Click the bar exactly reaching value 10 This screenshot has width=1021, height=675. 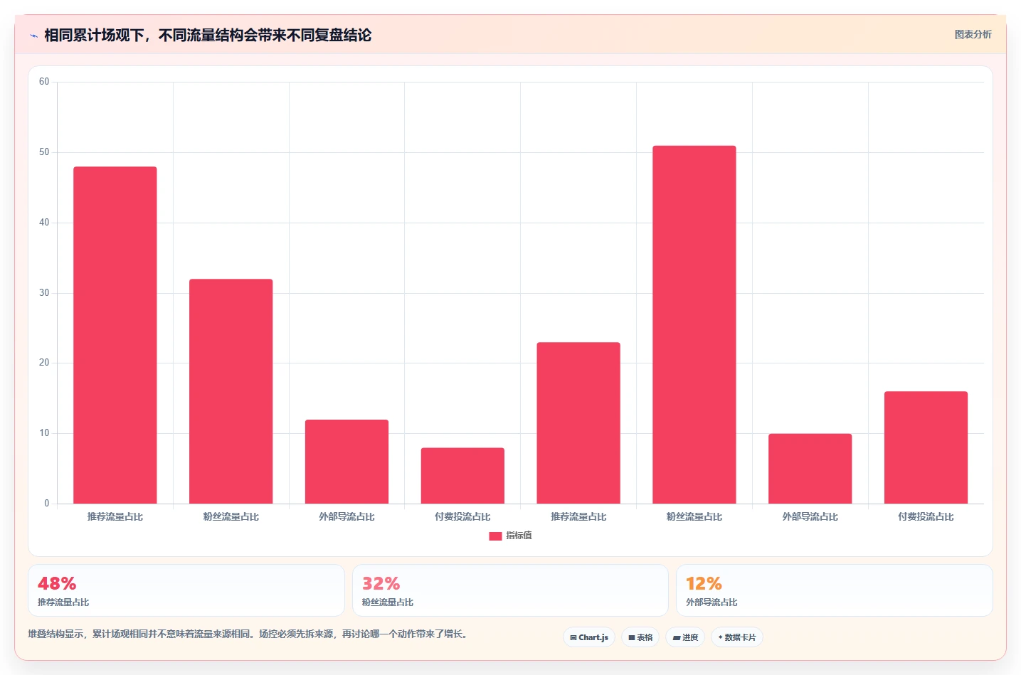[810, 469]
